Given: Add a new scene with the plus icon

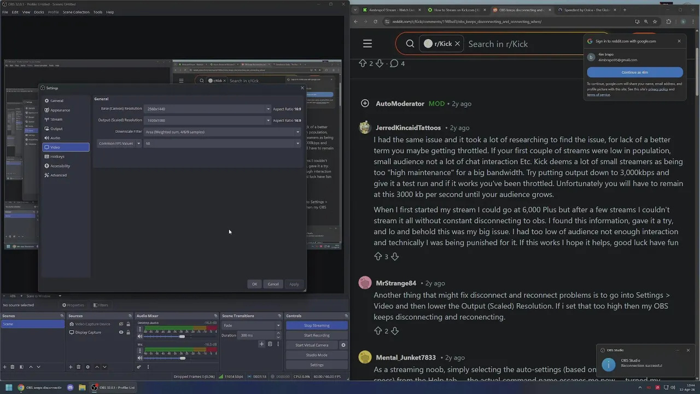Looking at the screenshot, I should click(4, 367).
